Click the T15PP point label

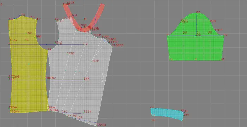(x=114, y=42)
